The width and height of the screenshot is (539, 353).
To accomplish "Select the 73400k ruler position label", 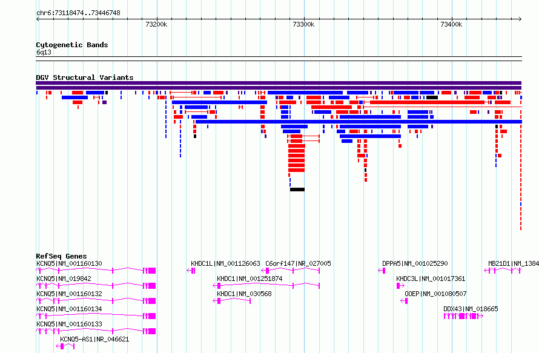I will coord(451,24).
